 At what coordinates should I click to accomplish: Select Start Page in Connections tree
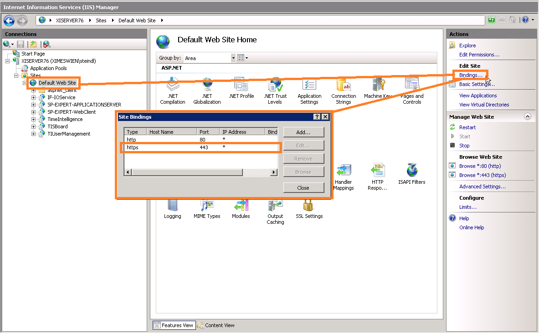point(33,54)
